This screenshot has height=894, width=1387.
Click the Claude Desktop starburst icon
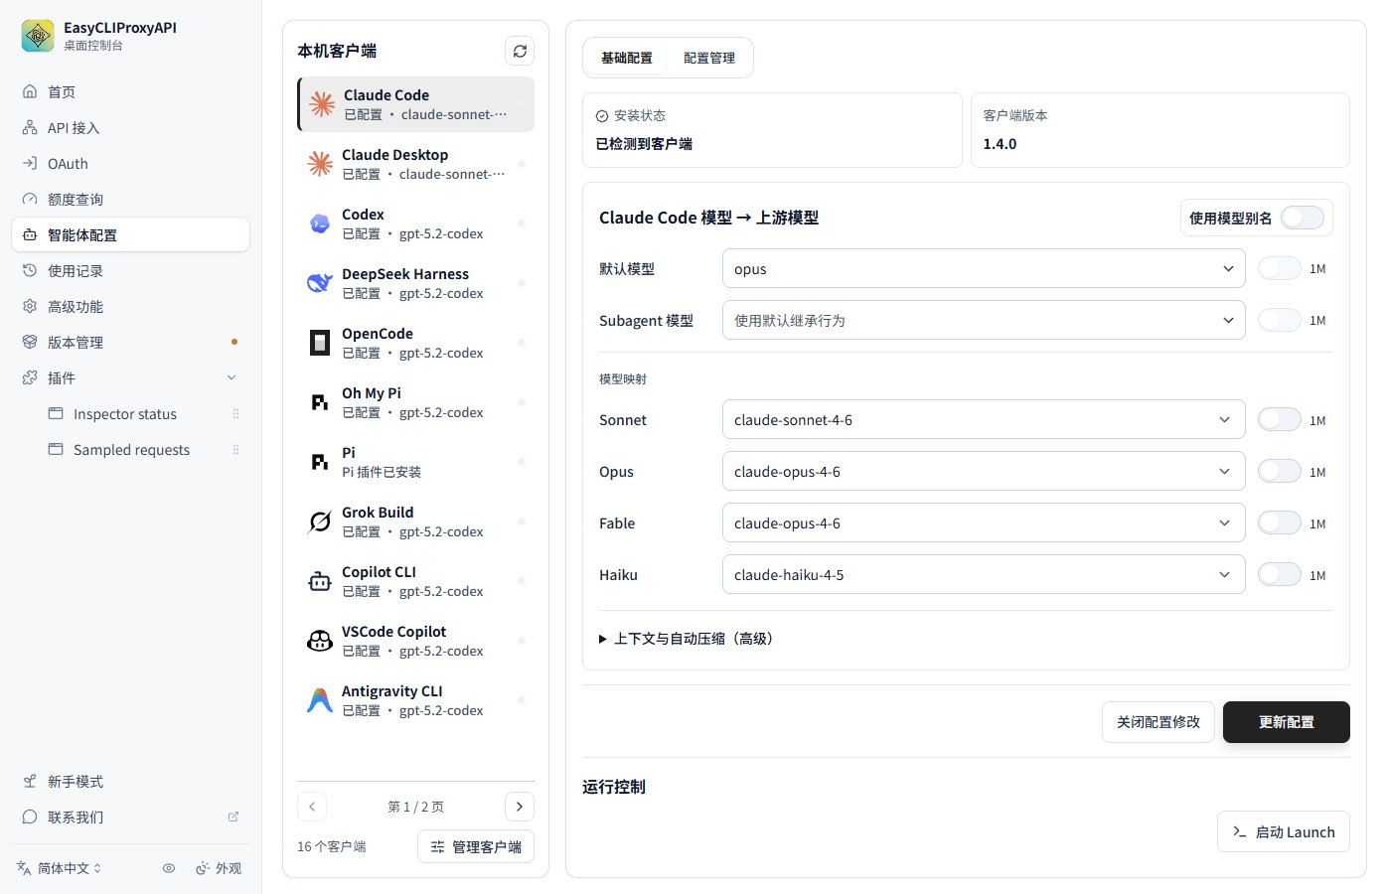(320, 163)
